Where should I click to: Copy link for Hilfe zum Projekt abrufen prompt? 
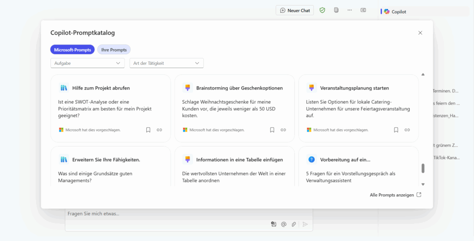(159, 130)
